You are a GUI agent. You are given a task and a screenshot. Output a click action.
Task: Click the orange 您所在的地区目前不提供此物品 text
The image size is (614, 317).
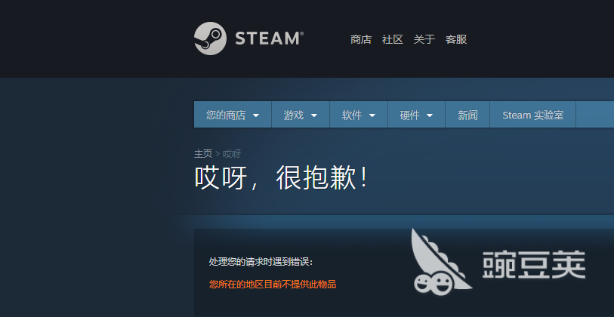(x=273, y=284)
